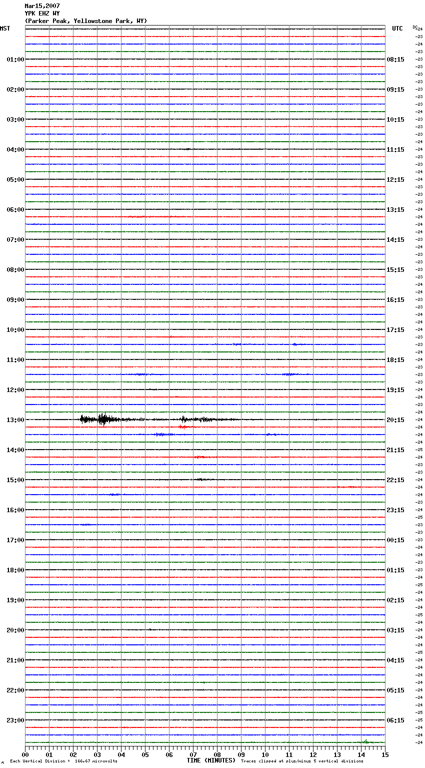This screenshot has width=425, height=768.
Task: Click the "08" minute axis tick label
Action: [x=217, y=754]
